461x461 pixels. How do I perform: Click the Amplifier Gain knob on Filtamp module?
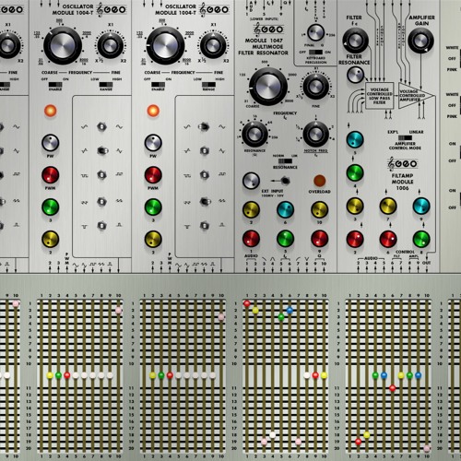click(x=420, y=41)
